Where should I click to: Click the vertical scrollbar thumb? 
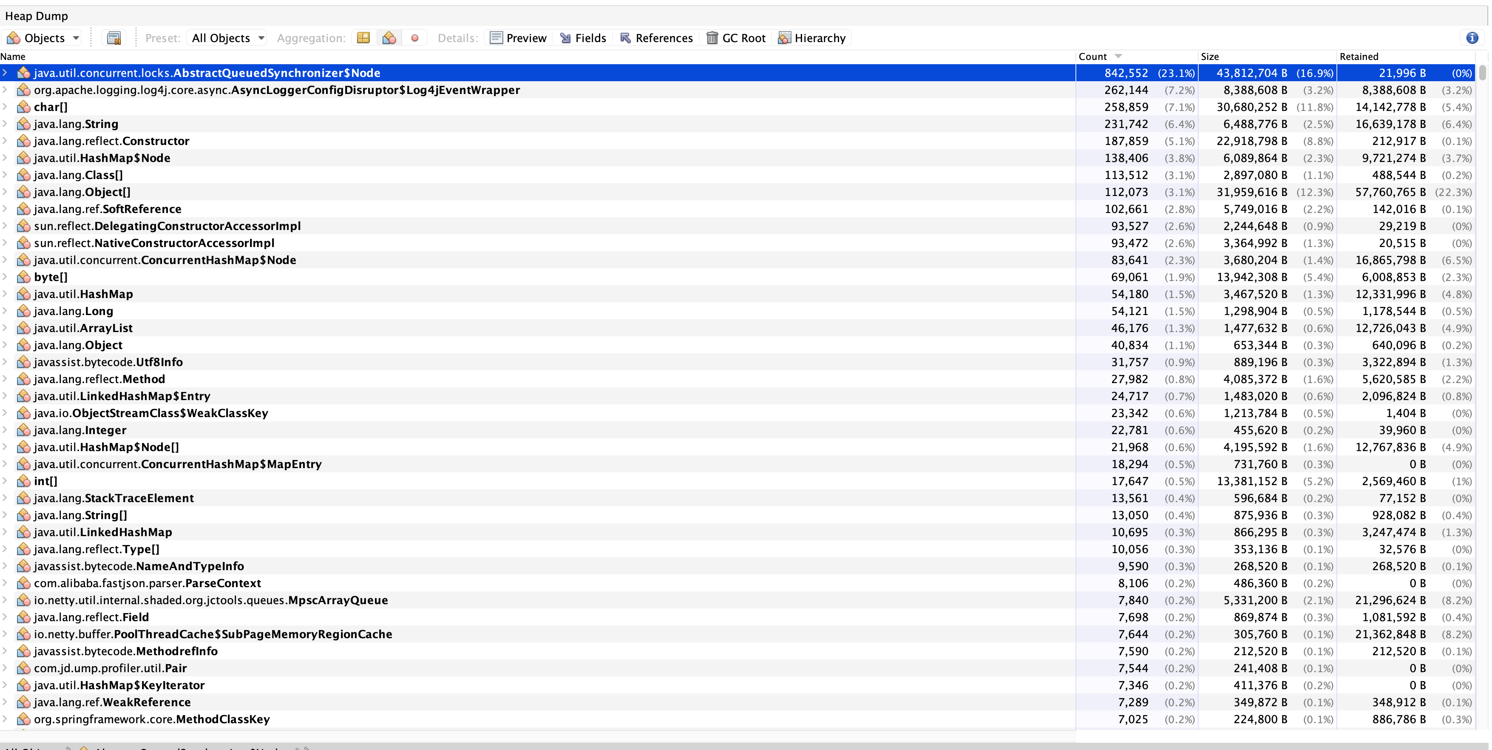1483,72
